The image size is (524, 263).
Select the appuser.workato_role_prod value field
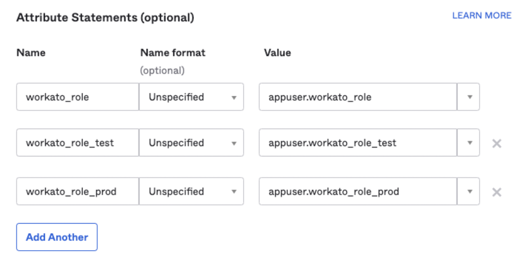357,192
